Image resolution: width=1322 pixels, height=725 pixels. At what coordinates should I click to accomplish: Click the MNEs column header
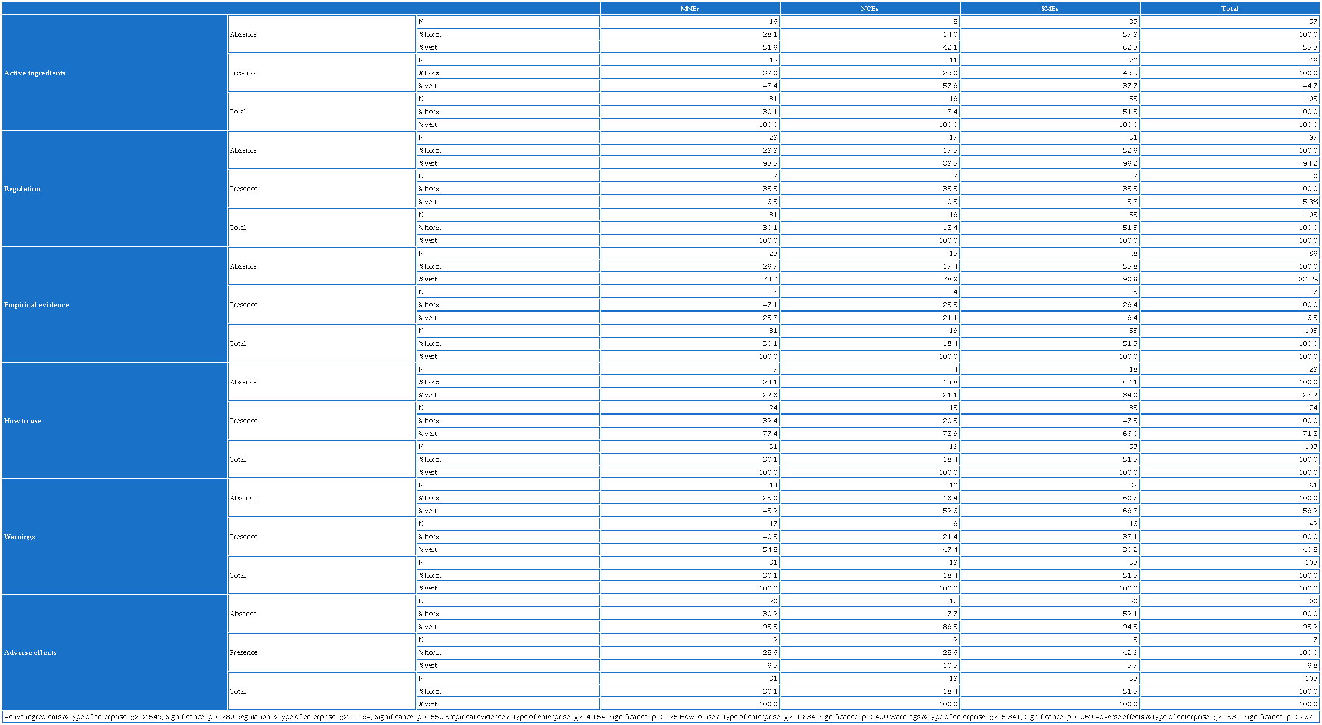click(x=689, y=9)
